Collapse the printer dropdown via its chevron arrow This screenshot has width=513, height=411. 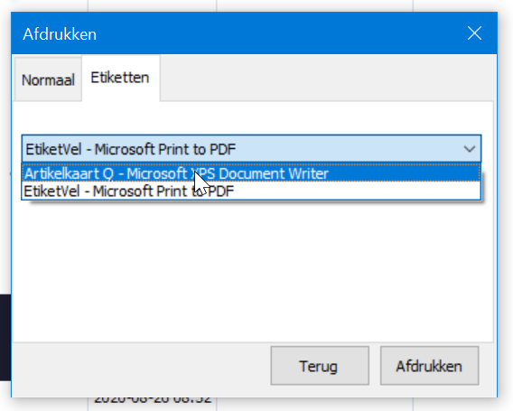469,149
